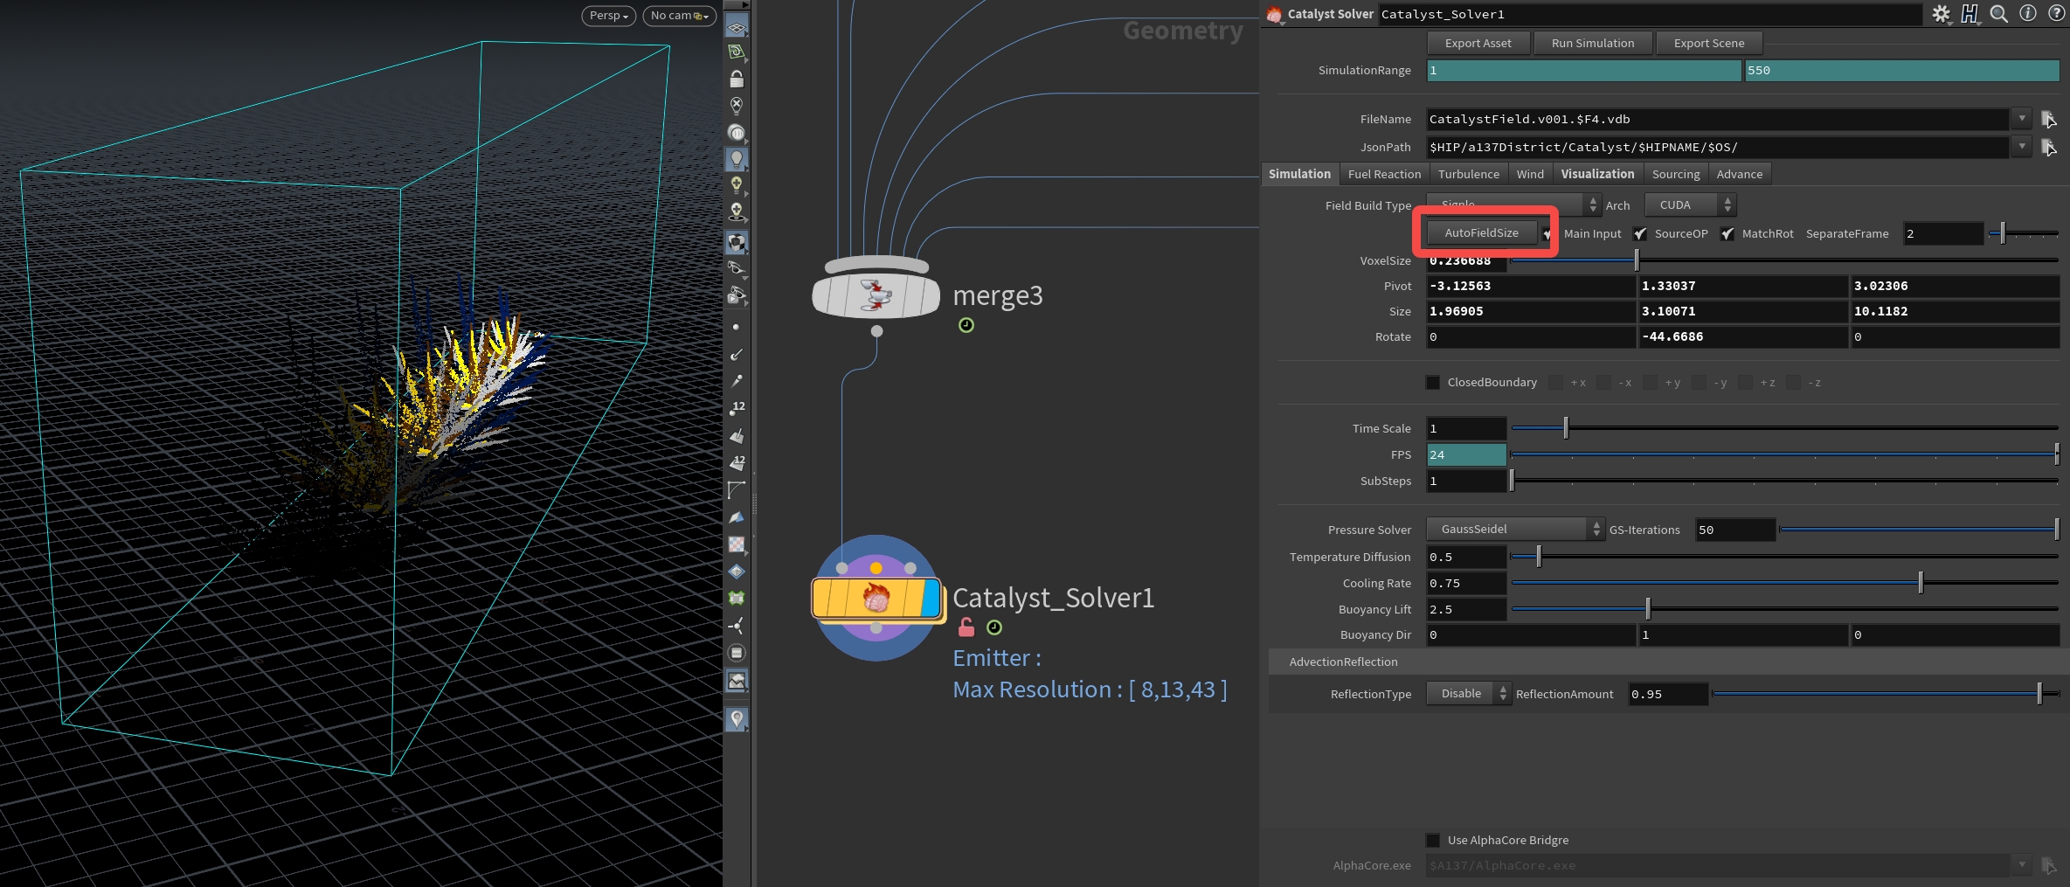Image resolution: width=2070 pixels, height=887 pixels.
Task: Select high quality lighting with shadows icon
Action: [737, 212]
